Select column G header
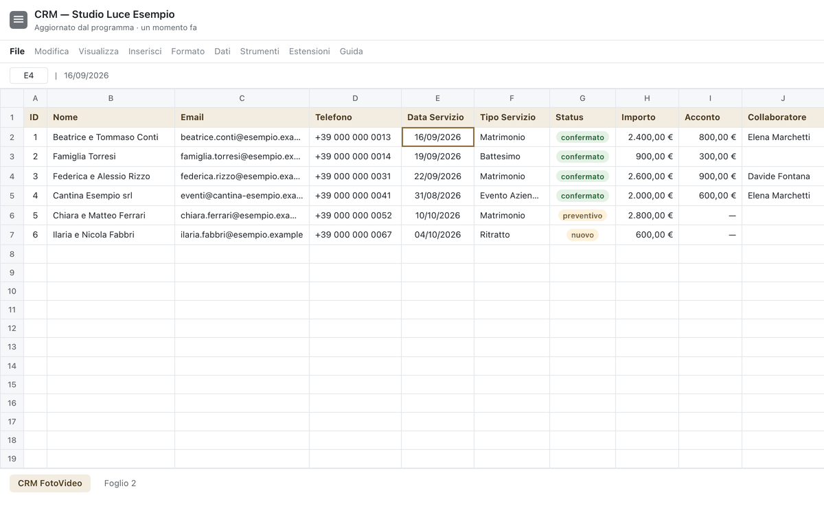 [583, 98]
